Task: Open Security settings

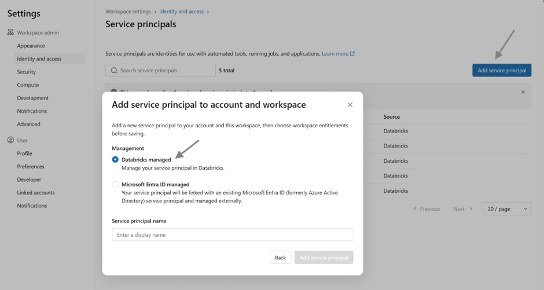Action: [27, 72]
